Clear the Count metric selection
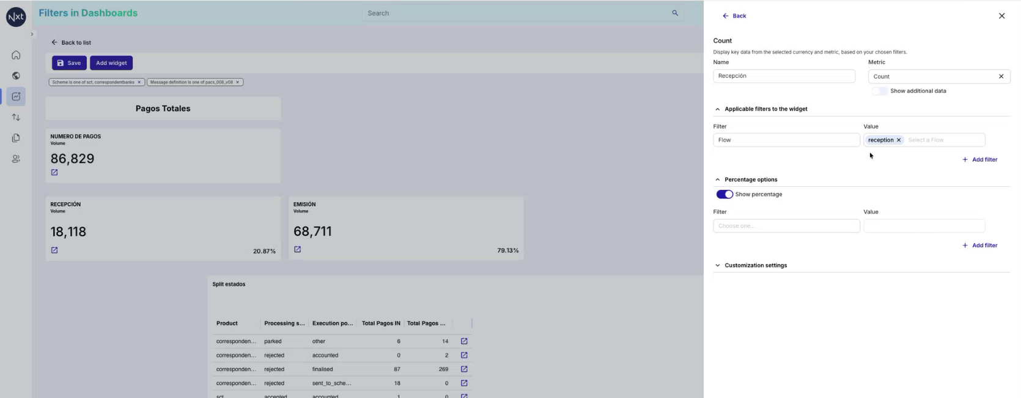The image size is (1021, 398). tap(1001, 76)
